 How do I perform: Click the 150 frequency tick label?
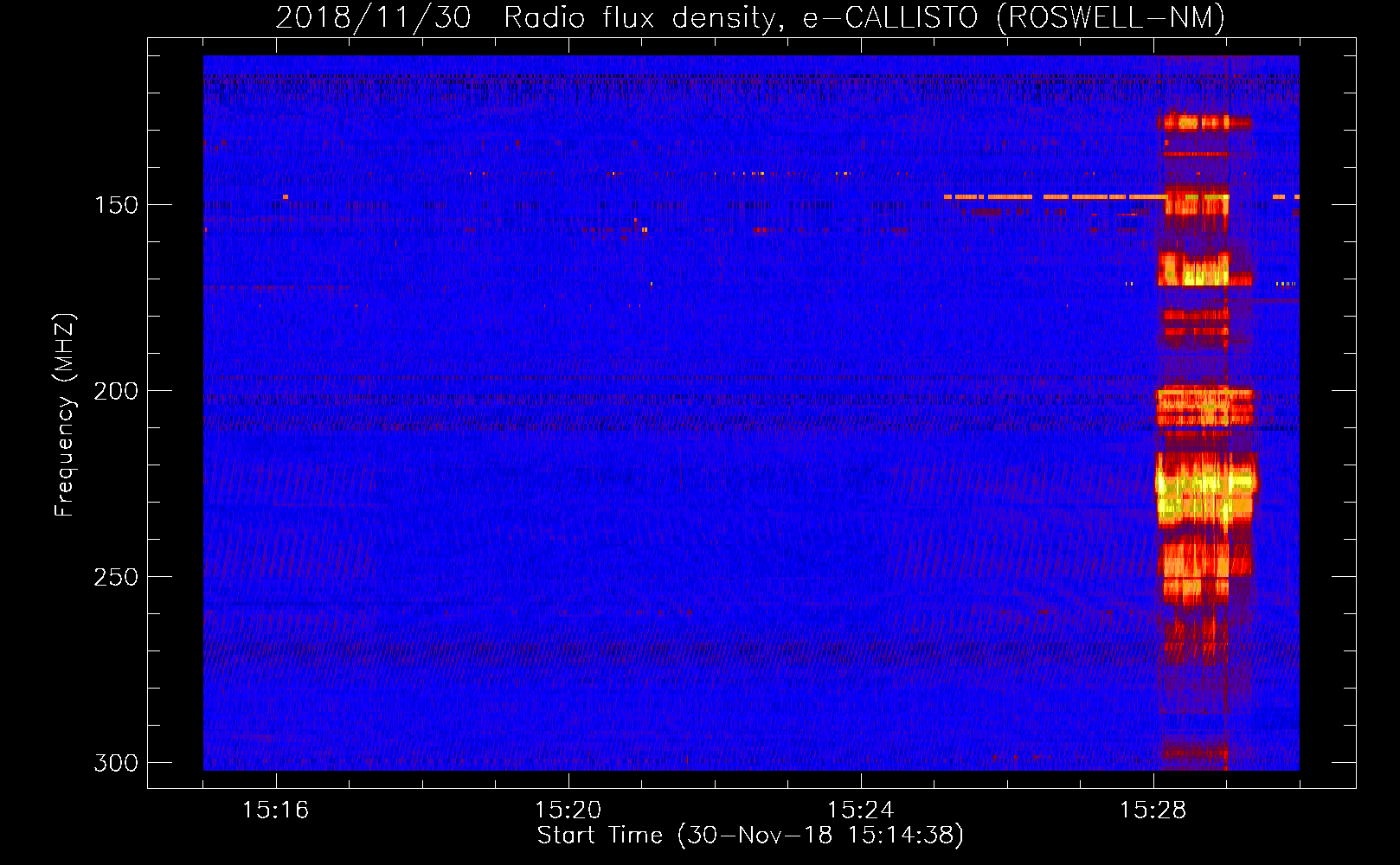[116, 205]
